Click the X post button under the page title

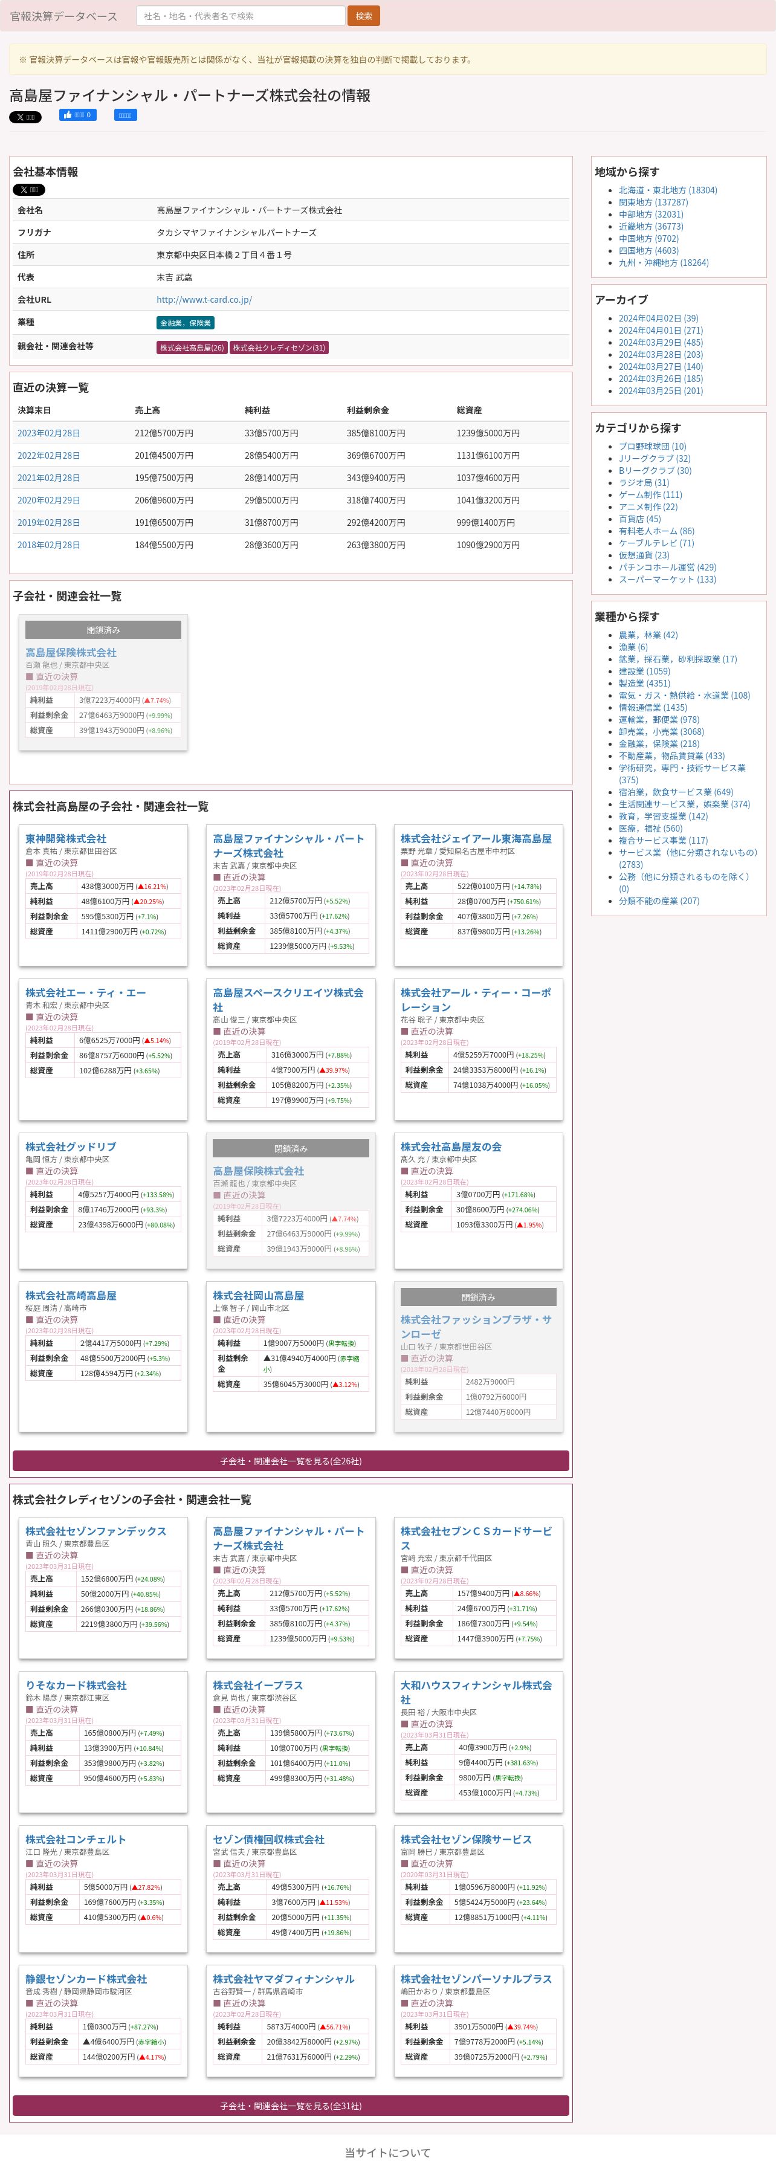point(25,117)
